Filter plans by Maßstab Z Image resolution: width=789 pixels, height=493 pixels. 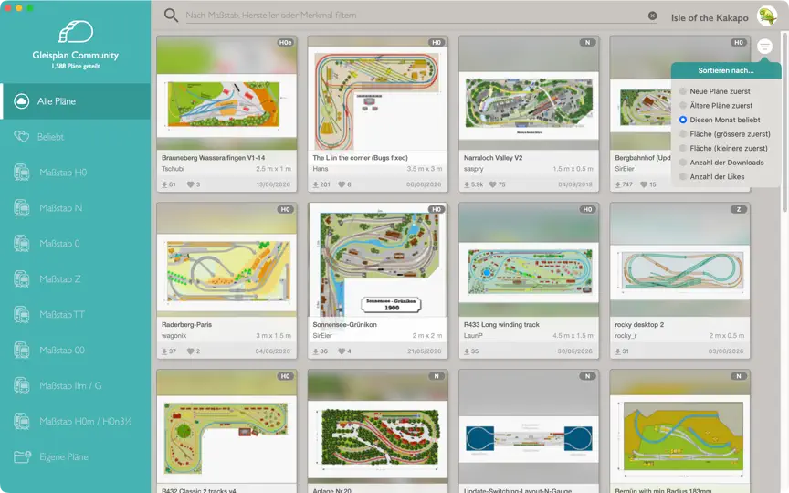point(76,278)
